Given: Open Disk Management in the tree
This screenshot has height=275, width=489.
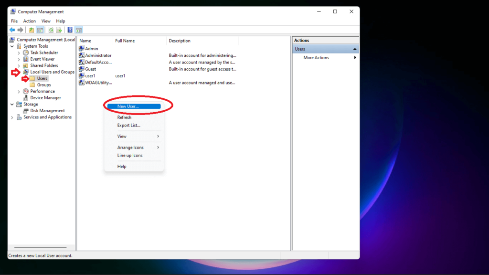Looking at the screenshot, I should pos(47,111).
